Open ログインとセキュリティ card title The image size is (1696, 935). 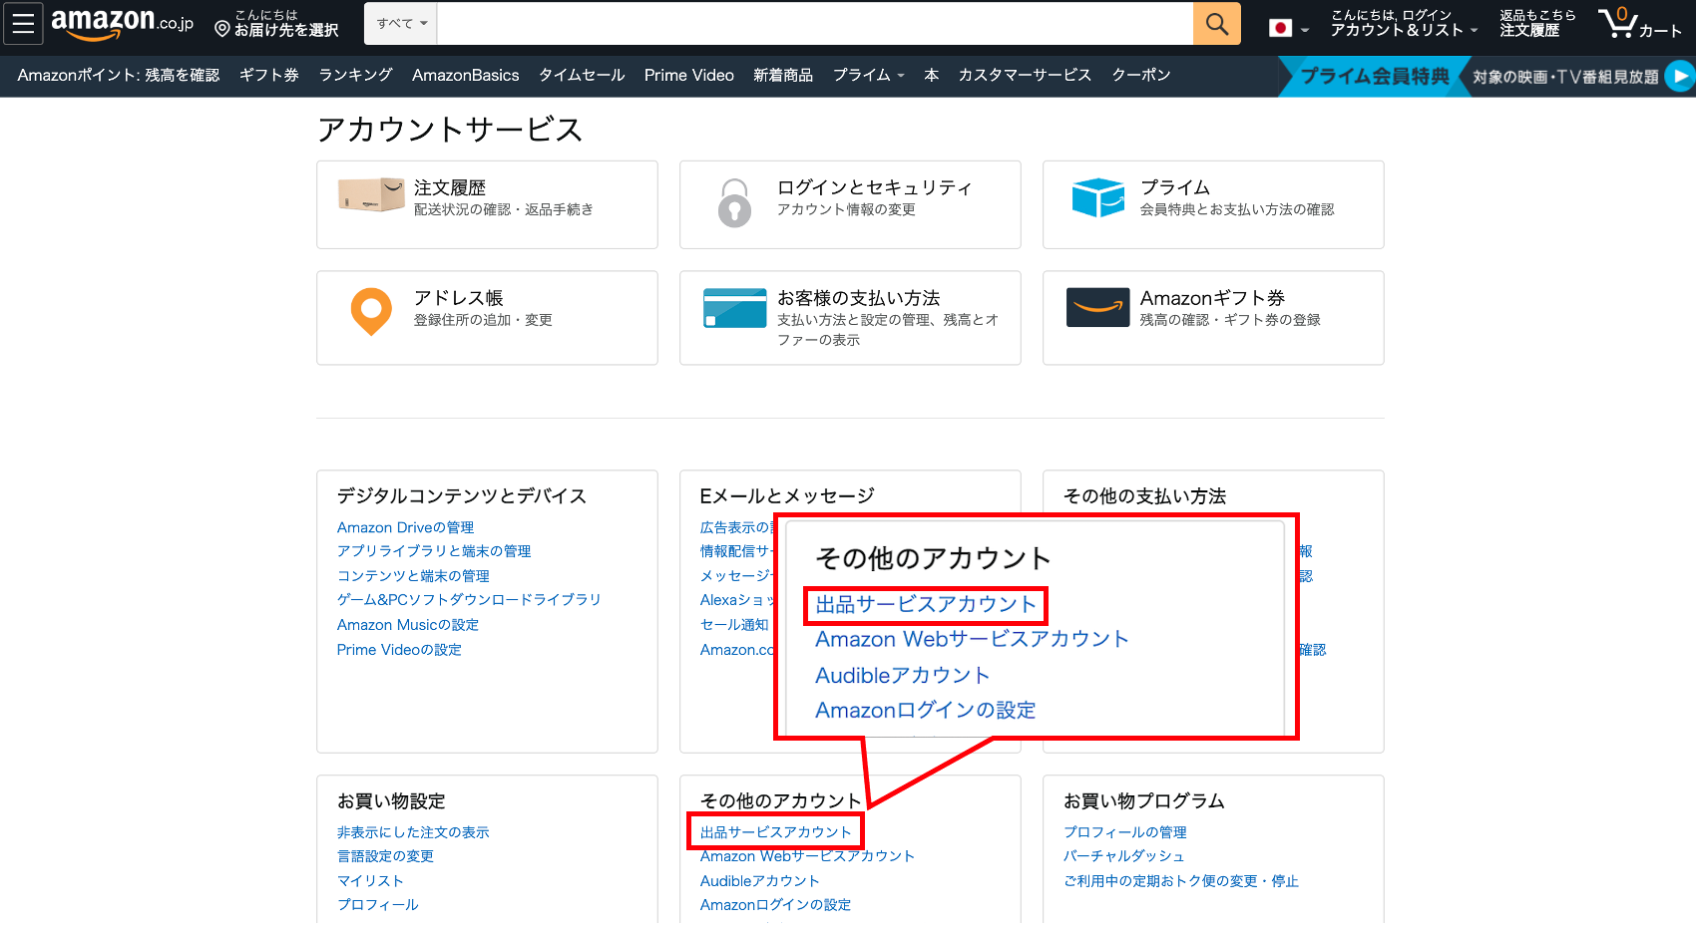pos(874,187)
